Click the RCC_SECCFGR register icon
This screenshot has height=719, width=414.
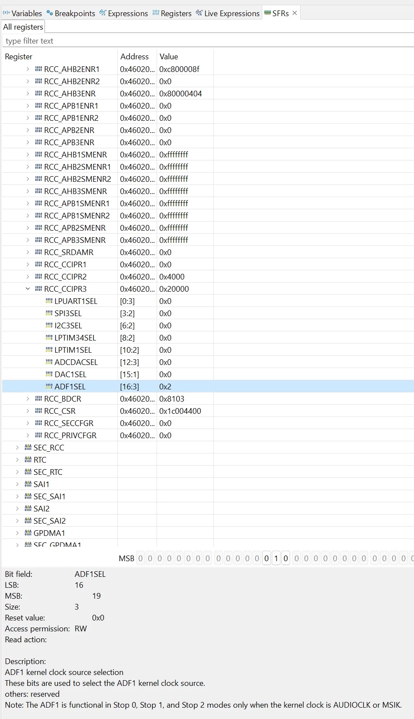tap(38, 423)
